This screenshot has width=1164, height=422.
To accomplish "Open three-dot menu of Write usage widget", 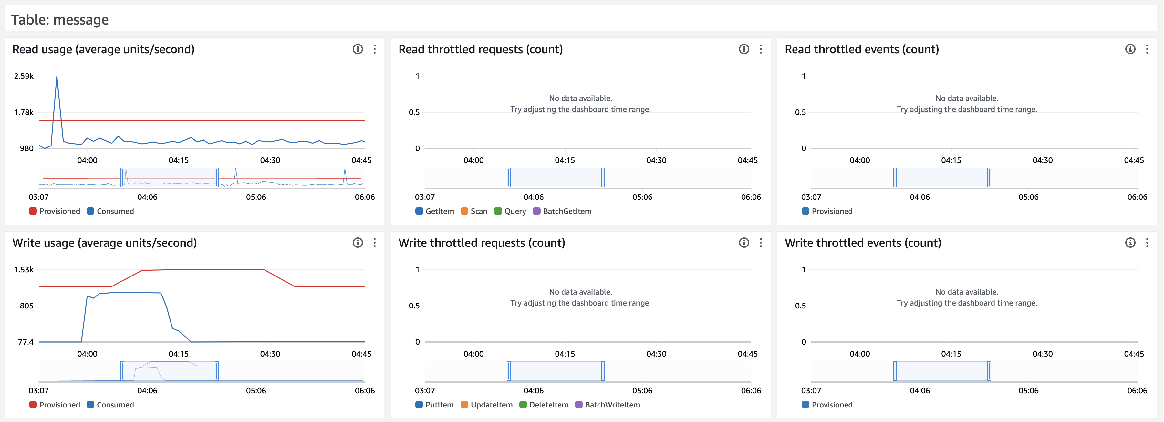I will tap(375, 243).
